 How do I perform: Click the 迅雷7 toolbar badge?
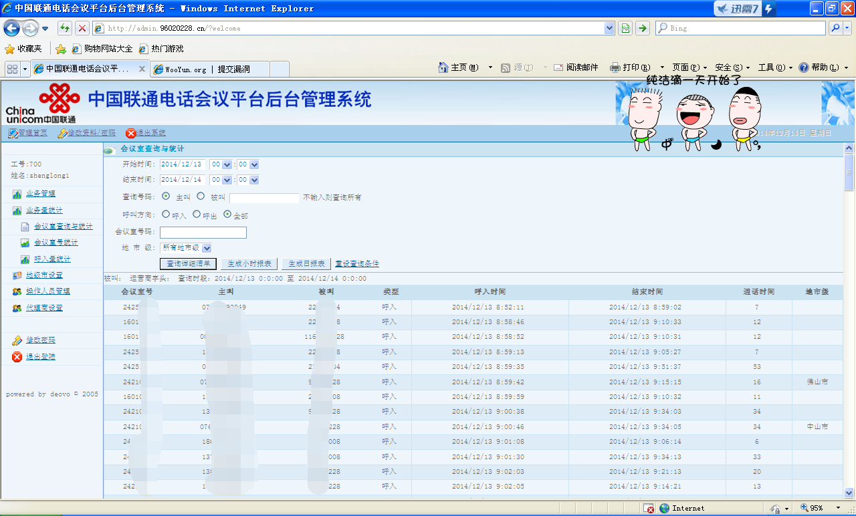pyautogui.click(x=744, y=9)
